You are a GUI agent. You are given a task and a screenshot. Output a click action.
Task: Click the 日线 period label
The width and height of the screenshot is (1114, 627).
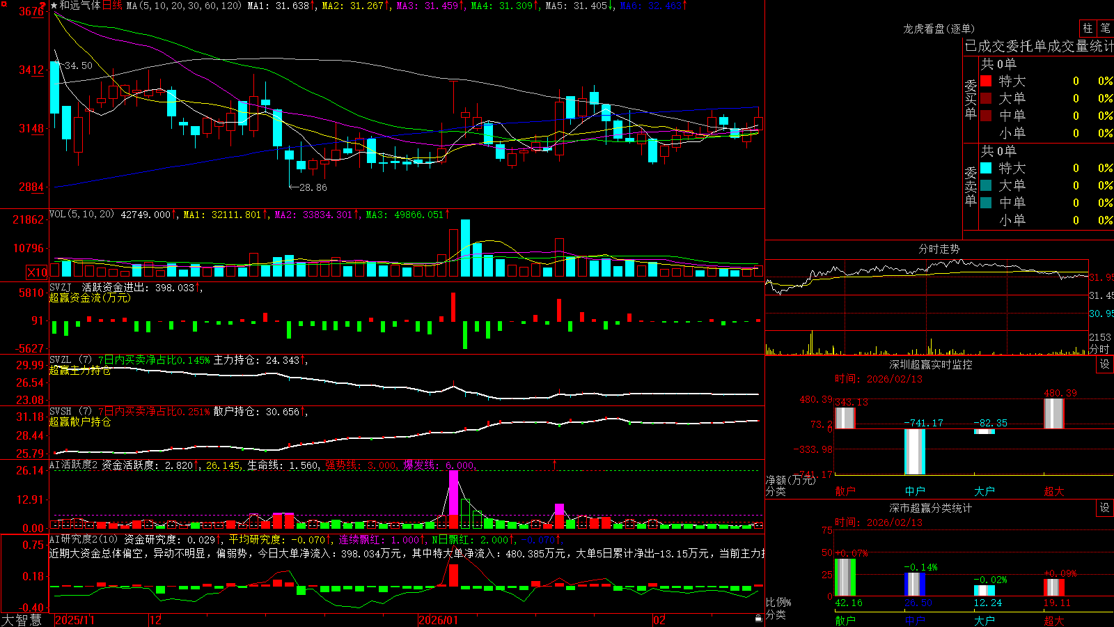tap(112, 6)
